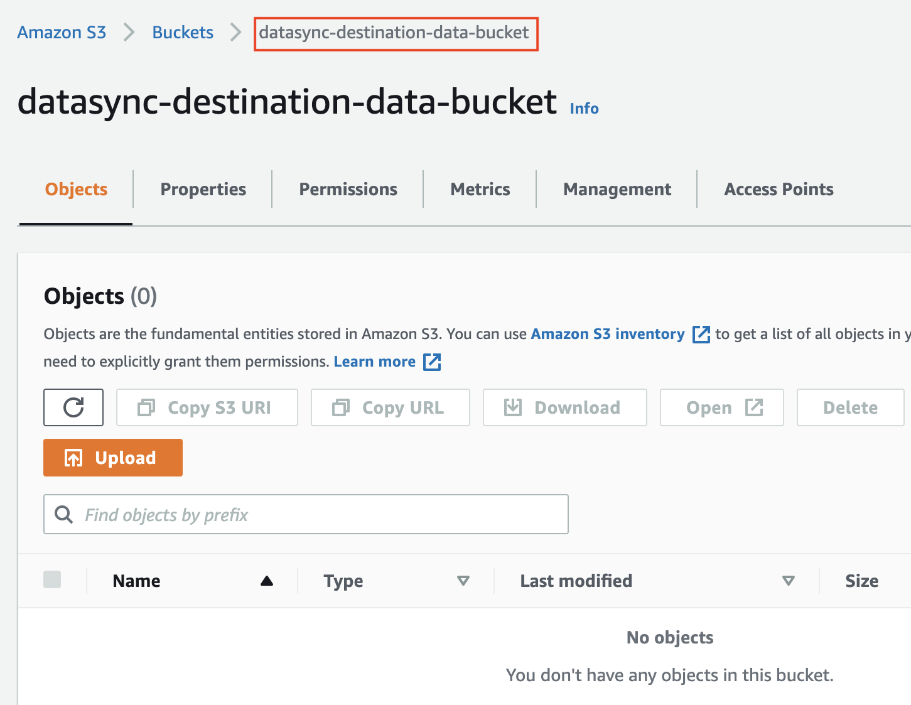
Task: Focus the Find objects by prefix field
Action: [306, 514]
